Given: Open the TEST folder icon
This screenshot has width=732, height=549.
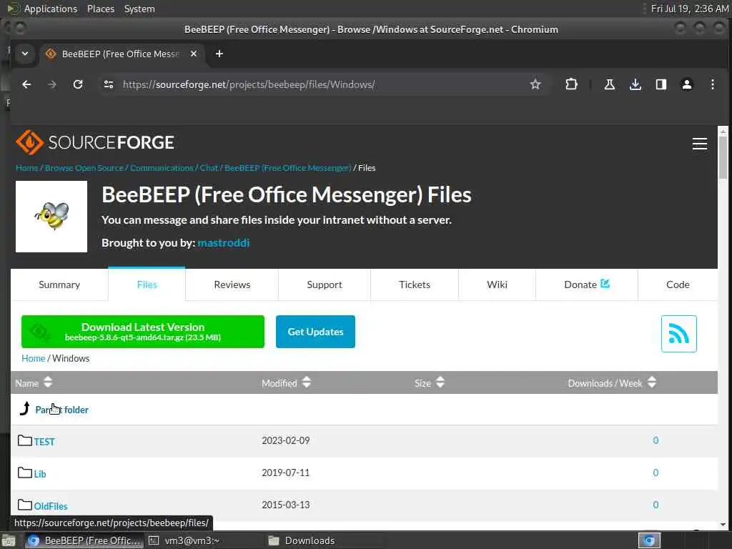Looking at the screenshot, I should pos(25,440).
